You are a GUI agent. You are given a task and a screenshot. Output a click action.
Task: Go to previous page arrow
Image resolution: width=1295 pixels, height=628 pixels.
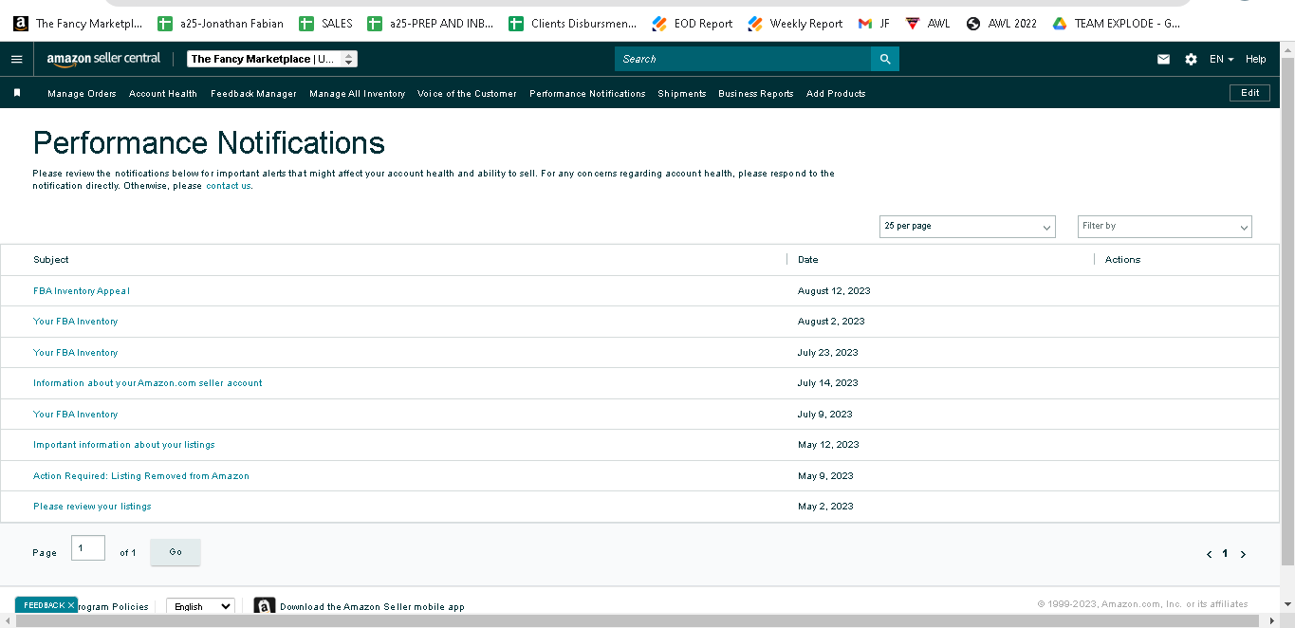point(1209,554)
